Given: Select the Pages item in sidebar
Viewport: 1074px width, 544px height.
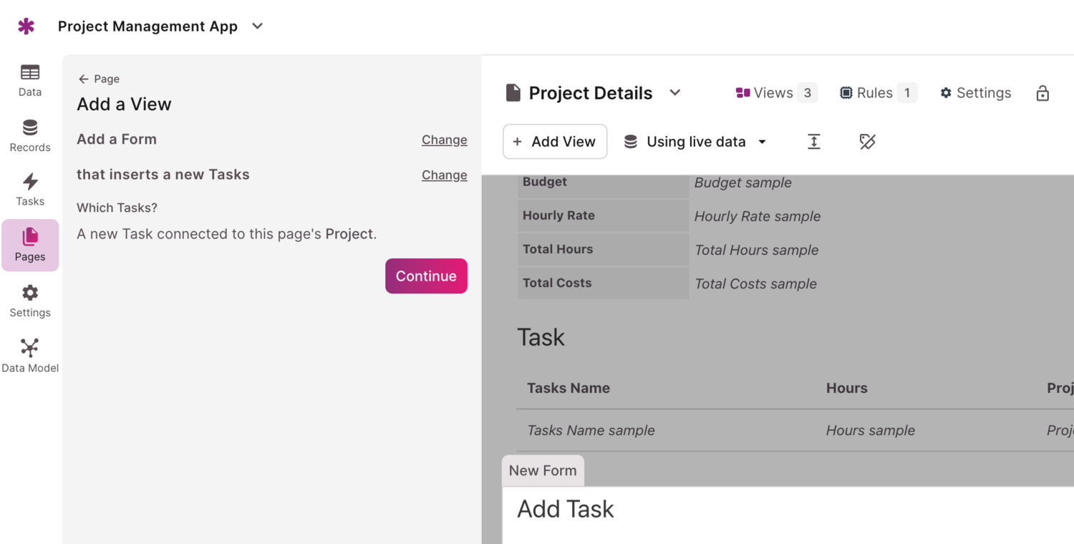Looking at the screenshot, I should coord(30,245).
